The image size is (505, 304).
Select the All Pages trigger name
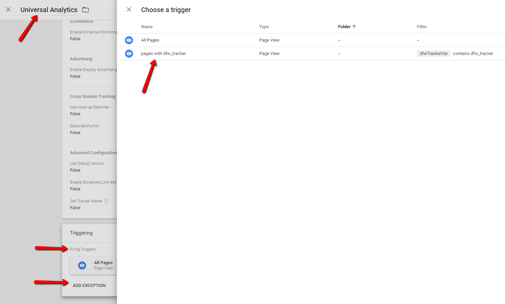[x=150, y=40]
